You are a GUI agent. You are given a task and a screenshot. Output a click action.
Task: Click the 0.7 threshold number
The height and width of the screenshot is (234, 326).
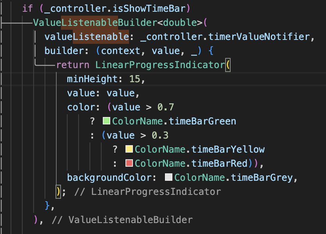point(165,107)
